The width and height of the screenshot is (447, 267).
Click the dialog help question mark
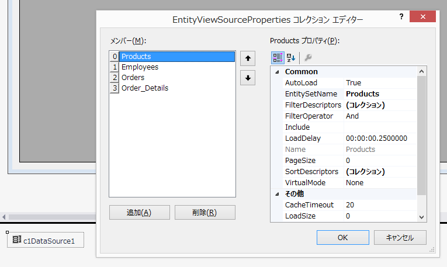(x=401, y=16)
